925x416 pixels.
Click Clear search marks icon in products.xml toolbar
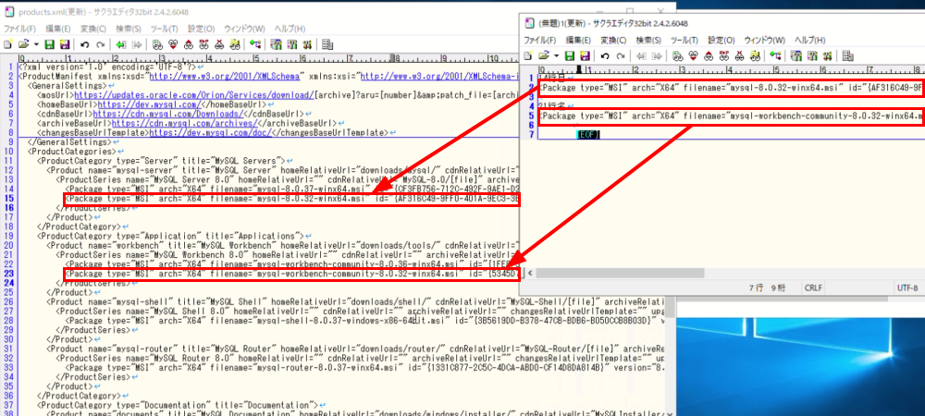(219, 43)
